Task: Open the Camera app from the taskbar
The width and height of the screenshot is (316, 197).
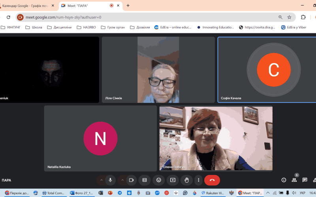Action: (x=148, y=193)
